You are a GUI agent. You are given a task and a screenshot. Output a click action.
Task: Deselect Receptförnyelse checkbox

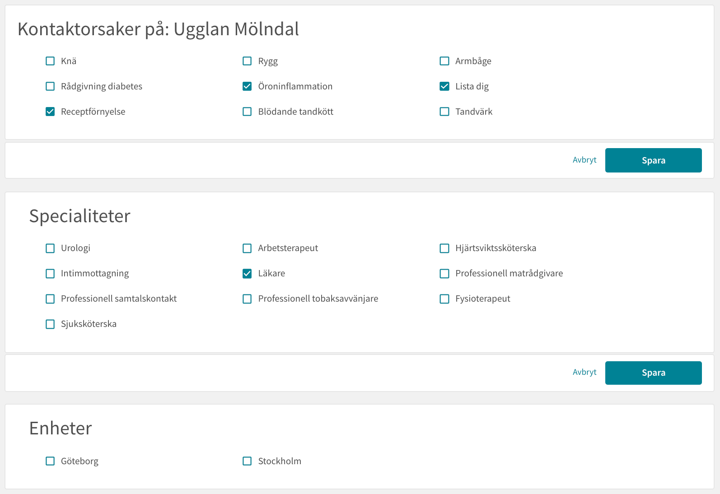(x=50, y=112)
